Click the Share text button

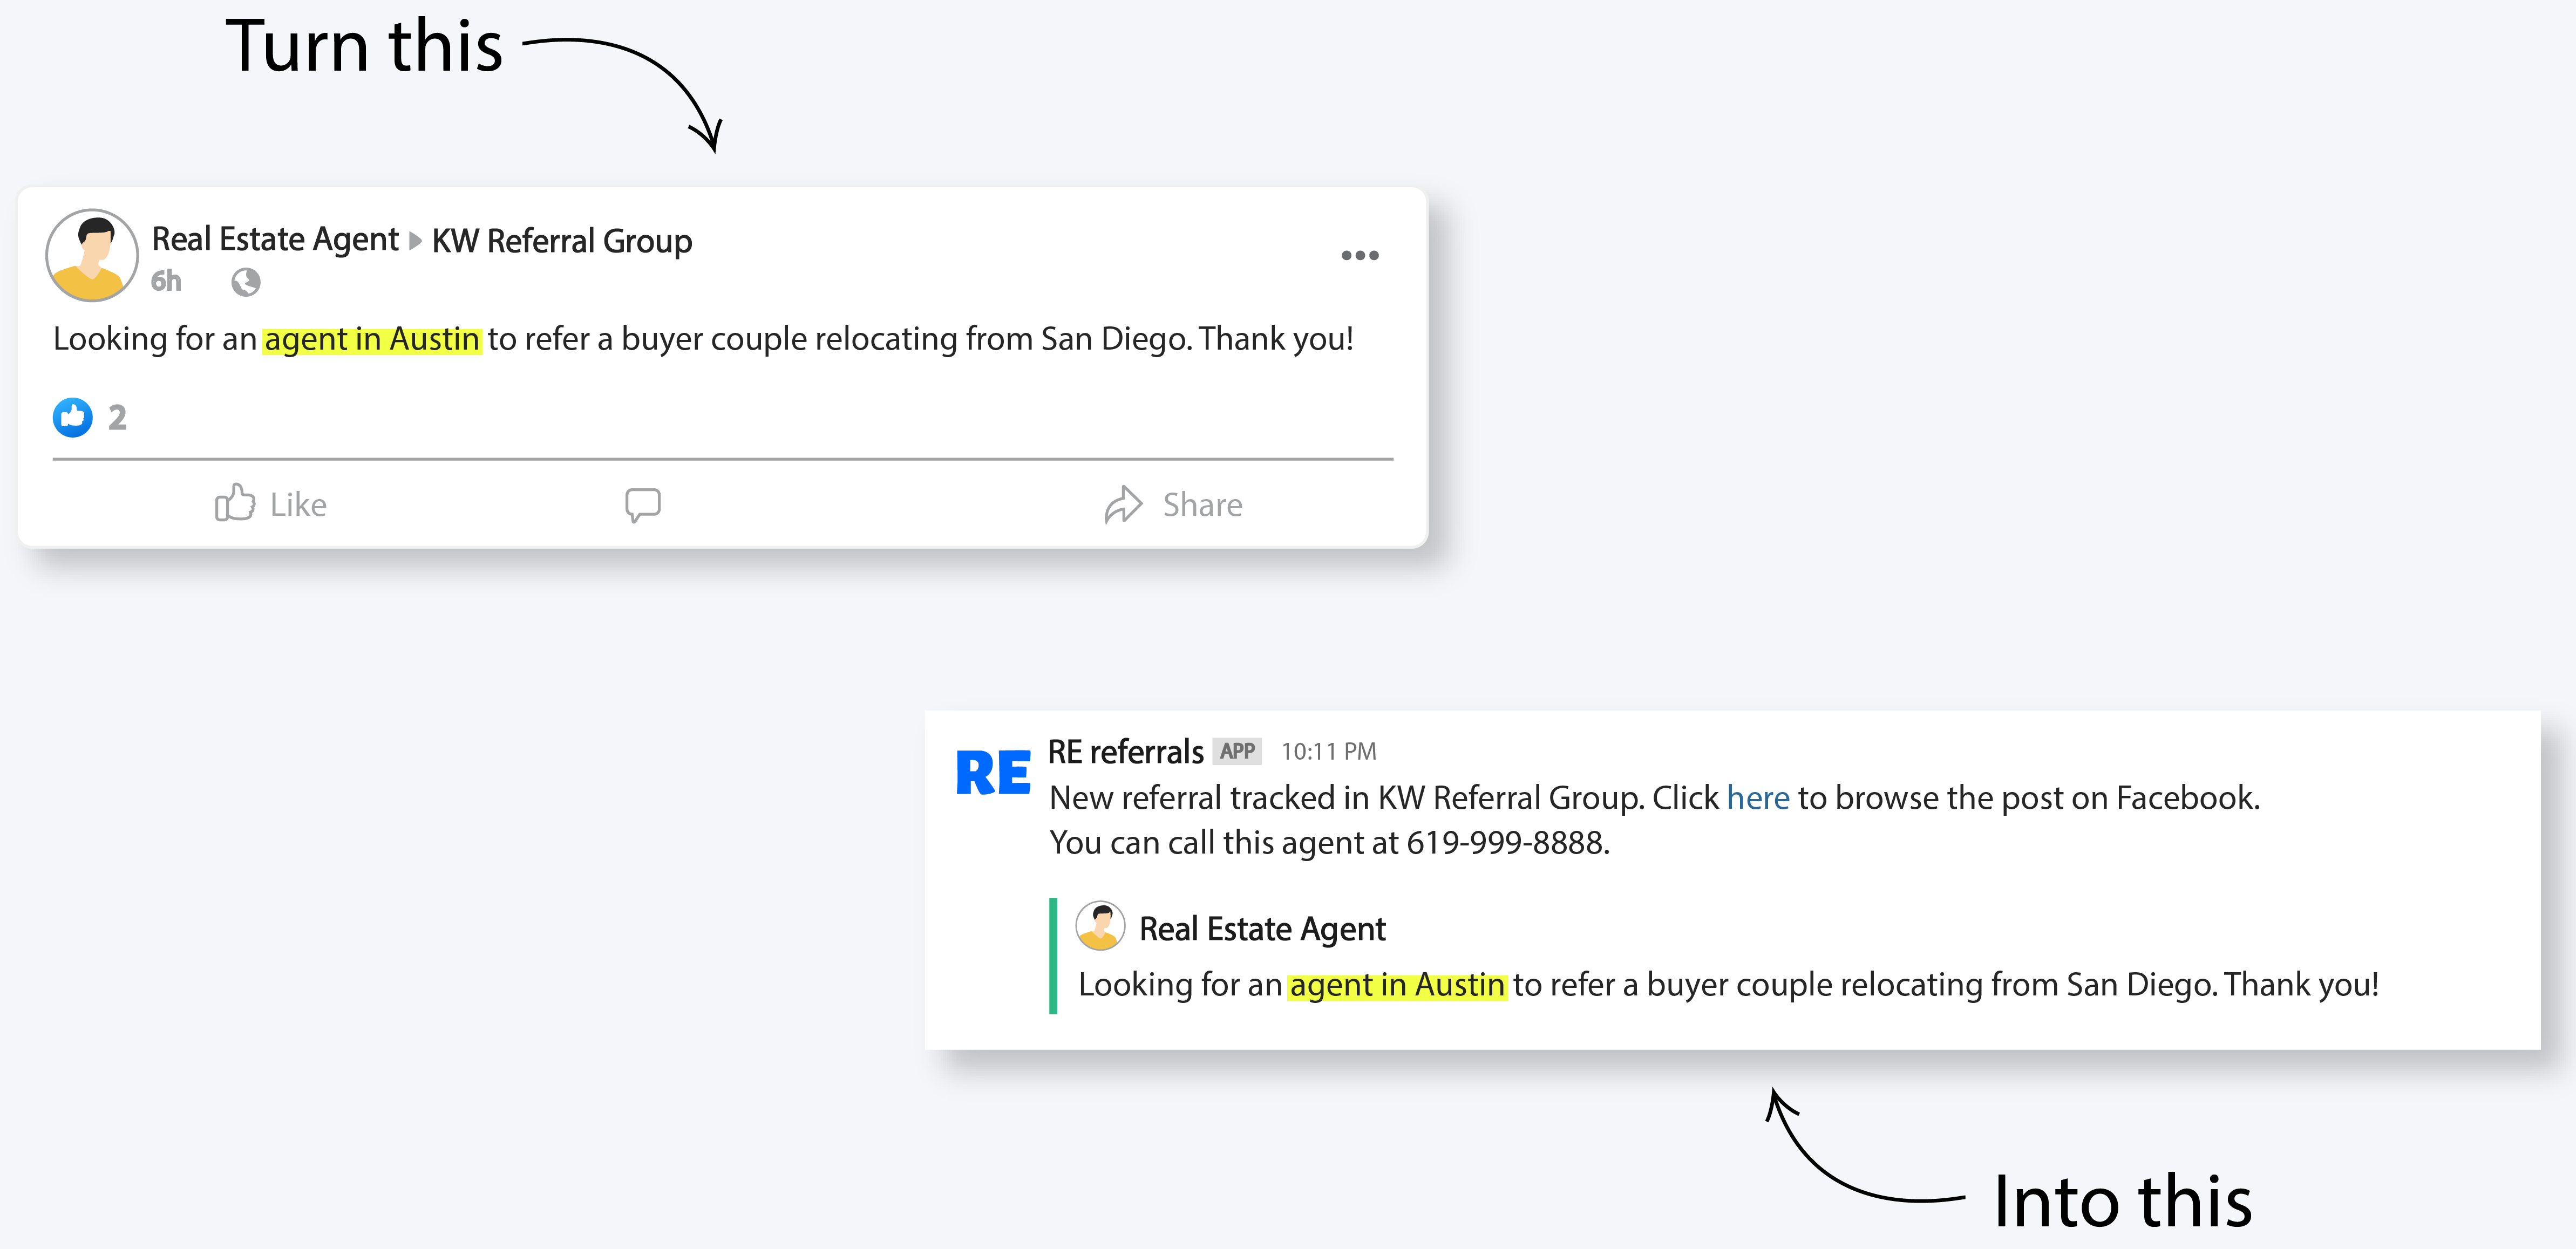(1200, 504)
